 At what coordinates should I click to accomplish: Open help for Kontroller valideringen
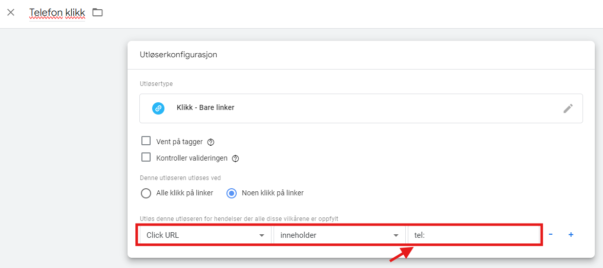point(236,159)
